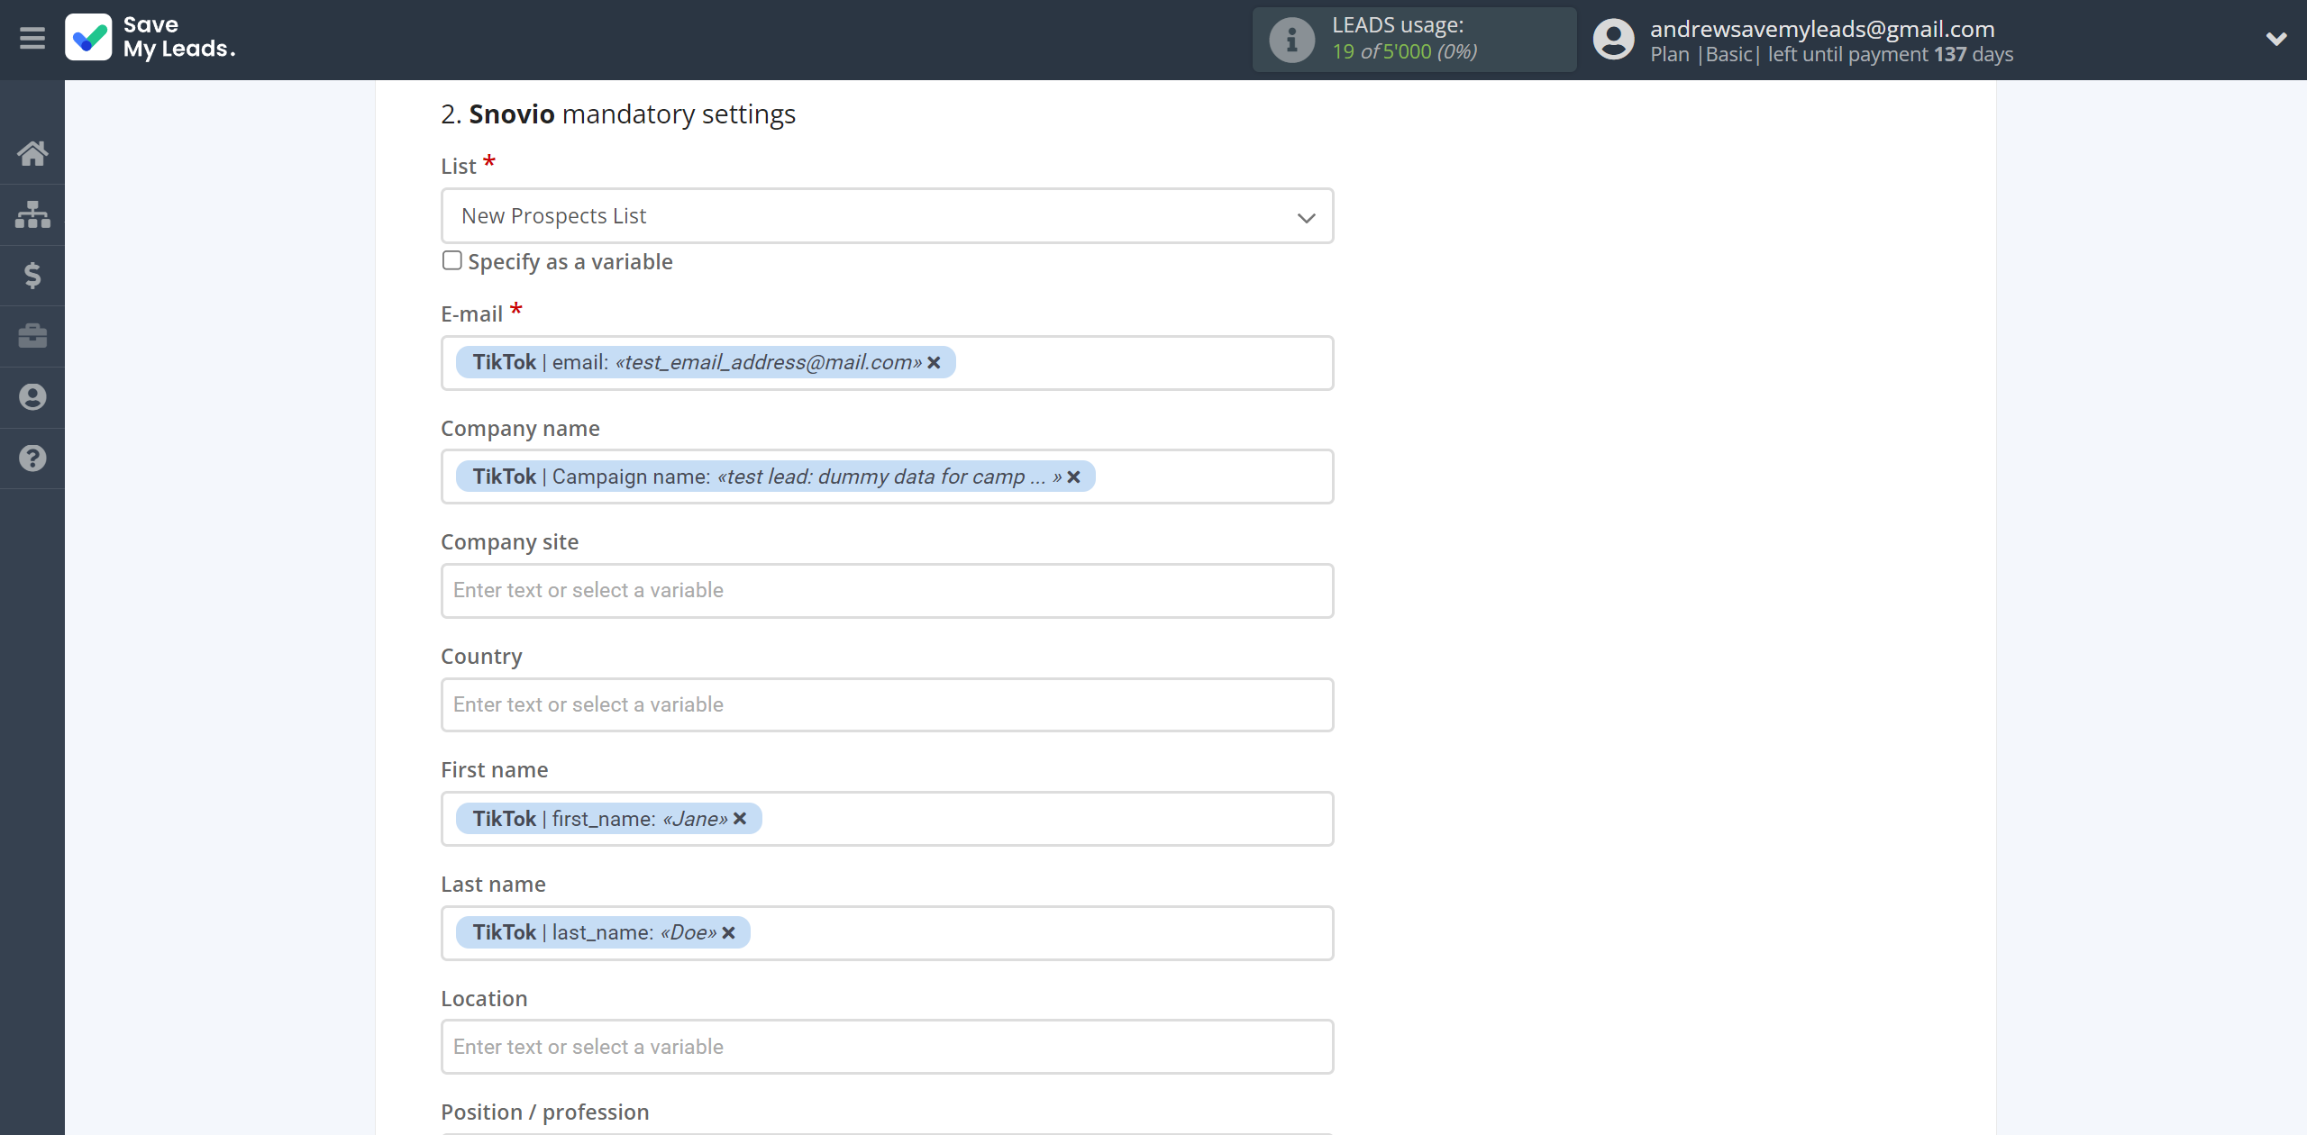Screen dimensions: 2307x1135
Task: Remove the TikTok email variable tag
Action: click(x=935, y=362)
